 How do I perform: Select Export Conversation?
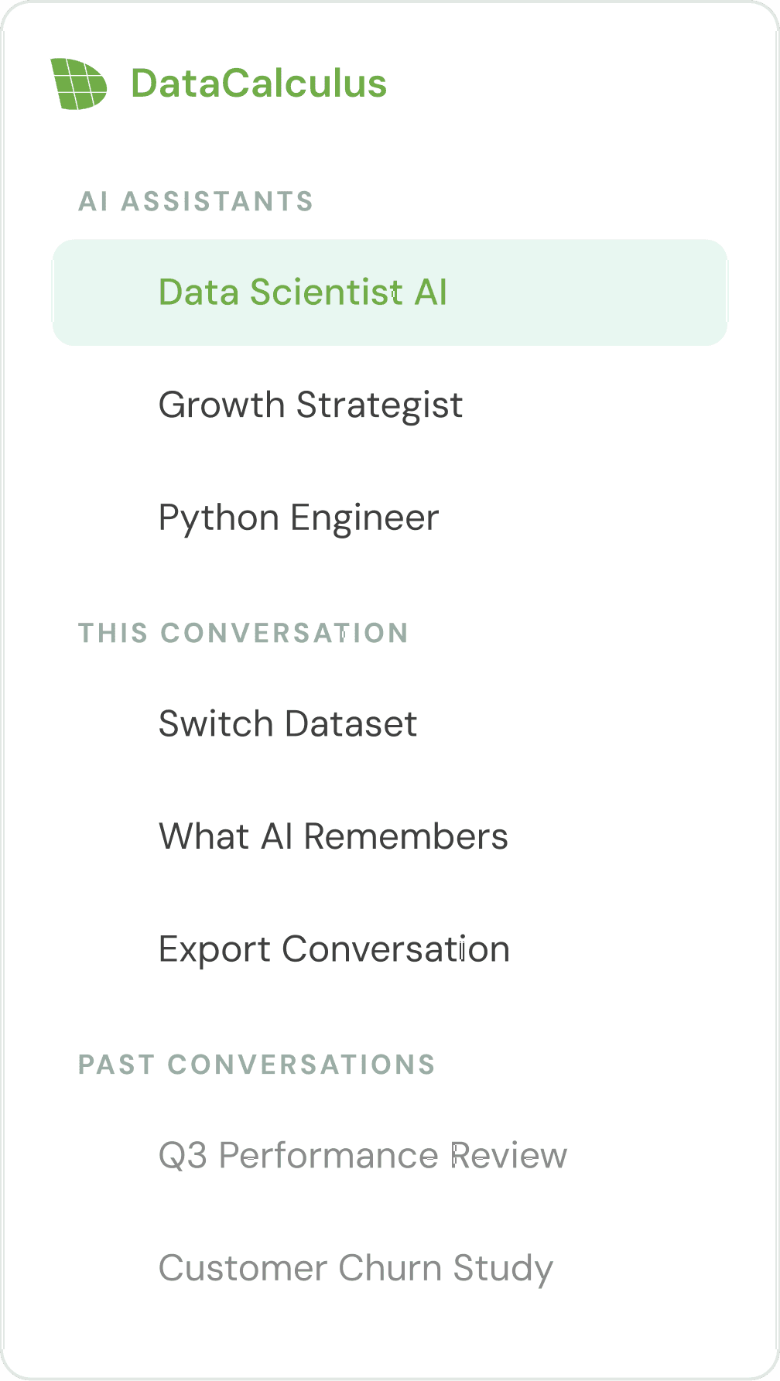click(390, 949)
